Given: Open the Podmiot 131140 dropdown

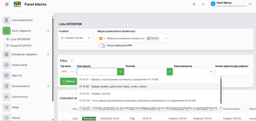Looking at the screenshot, I should (76, 38).
